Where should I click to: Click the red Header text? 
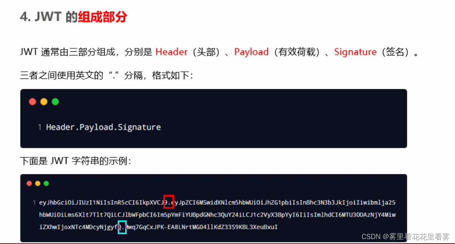pos(172,52)
